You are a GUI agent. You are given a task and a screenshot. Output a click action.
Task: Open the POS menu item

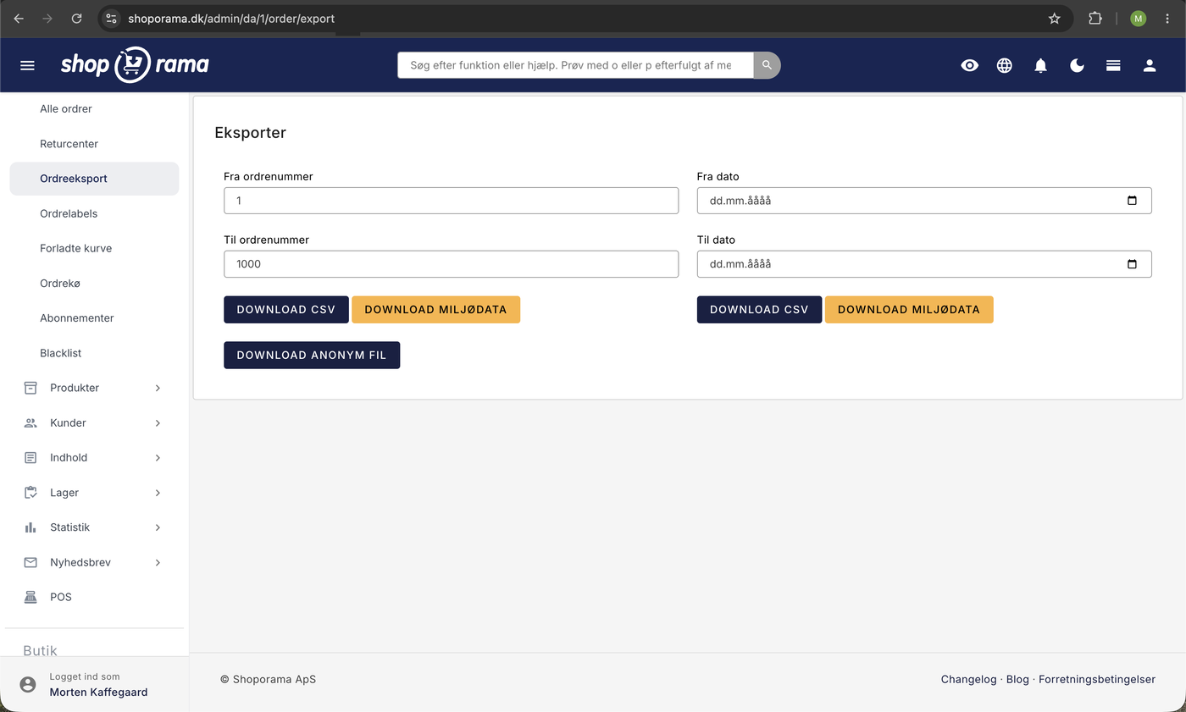tap(94, 597)
